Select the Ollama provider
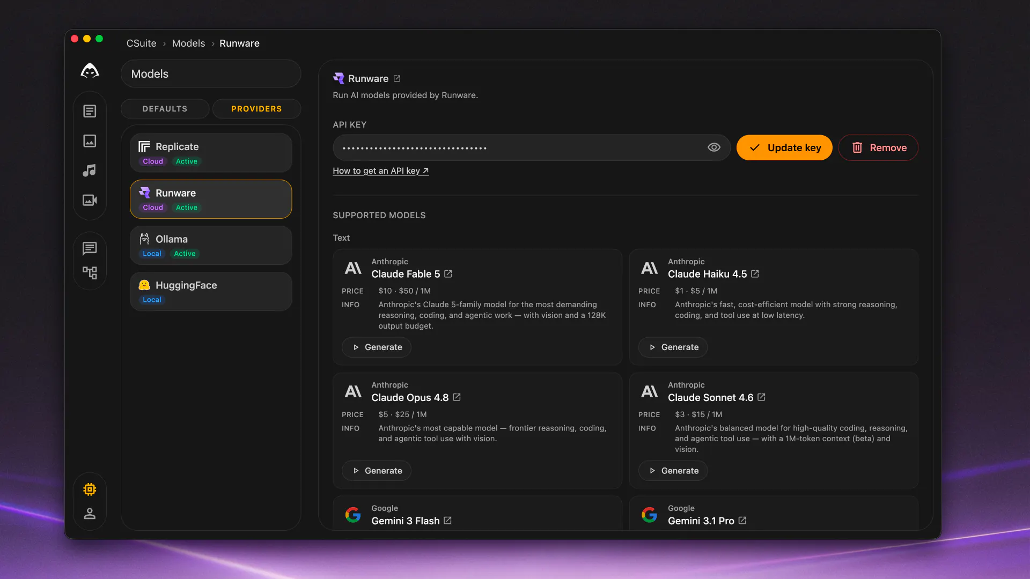Viewport: 1030px width, 579px height. [x=211, y=245]
